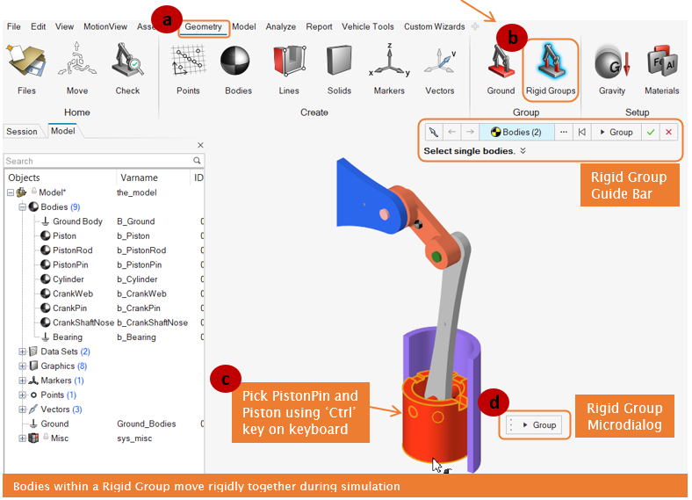
Task: Click the Check tool in Home group
Action: coord(127,64)
